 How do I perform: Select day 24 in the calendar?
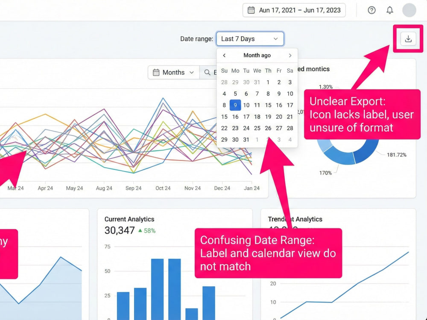(x=246, y=128)
